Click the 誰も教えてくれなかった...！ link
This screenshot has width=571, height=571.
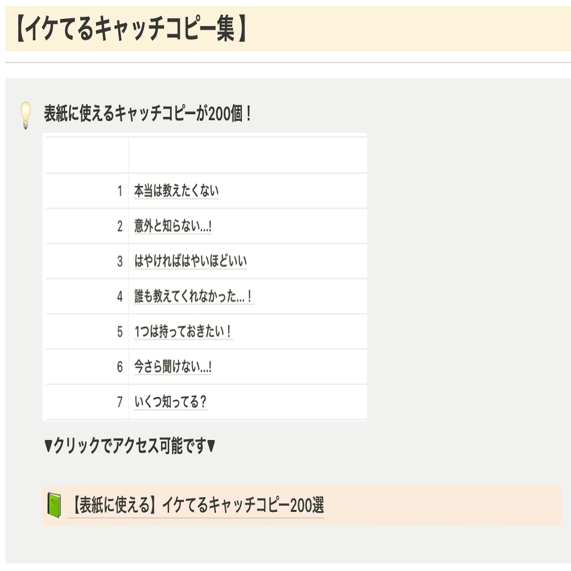(x=193, y=296)
